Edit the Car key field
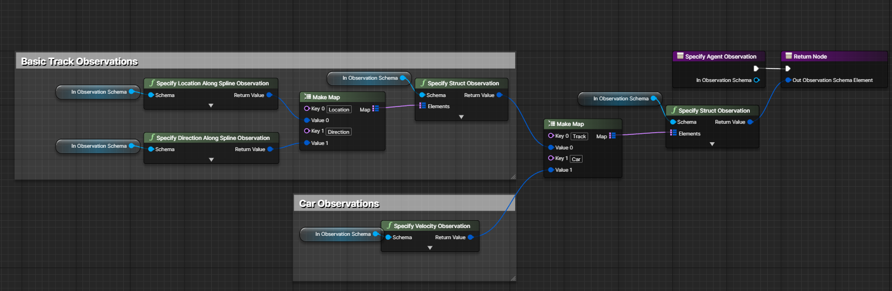The image size is (892, 291). tap(576, 159)
